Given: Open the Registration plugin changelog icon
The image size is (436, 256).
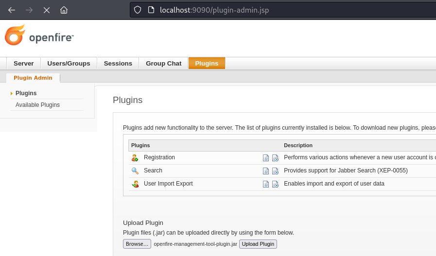Looking at the screenshot, I should pos(275,158).
